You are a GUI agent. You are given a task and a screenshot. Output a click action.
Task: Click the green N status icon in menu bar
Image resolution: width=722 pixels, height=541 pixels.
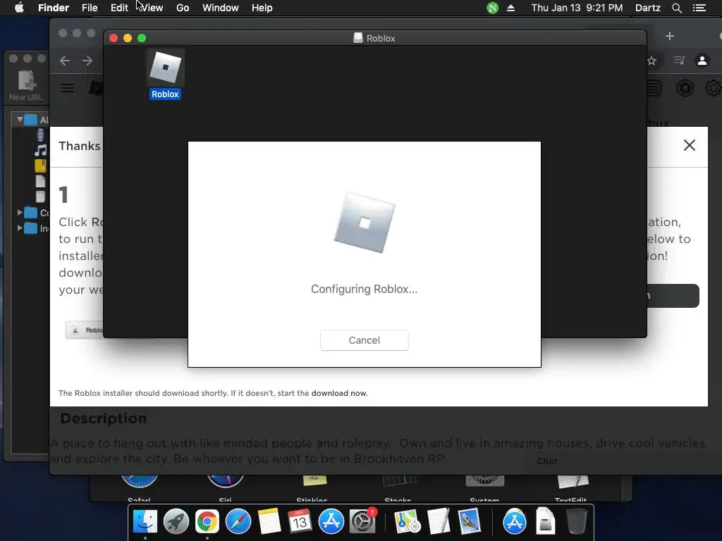(x=493, y=8)
